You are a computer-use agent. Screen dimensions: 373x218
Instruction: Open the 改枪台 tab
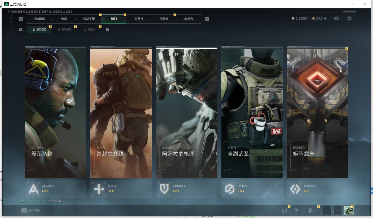pyautogui.click(x=189, y=19)
